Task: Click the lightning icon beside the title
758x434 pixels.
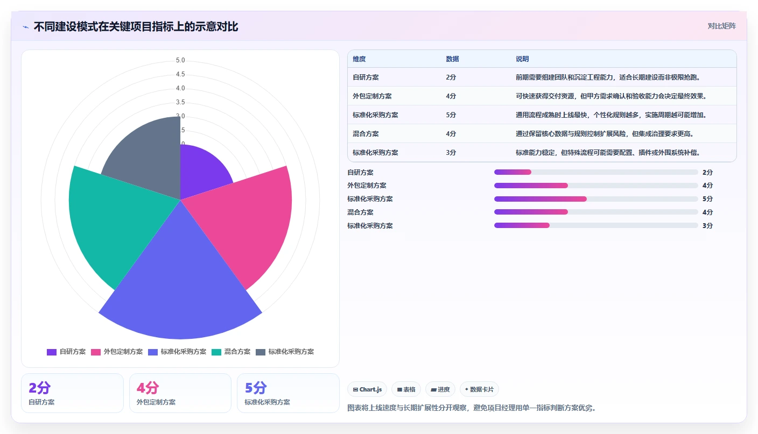Action: point(26,27)
